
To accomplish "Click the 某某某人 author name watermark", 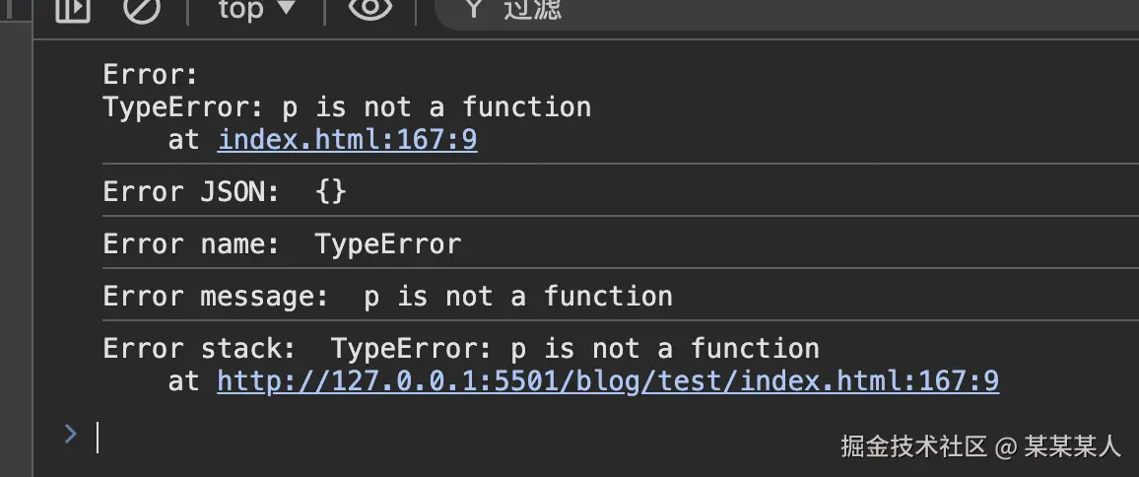I will (x=1072, y=446).
